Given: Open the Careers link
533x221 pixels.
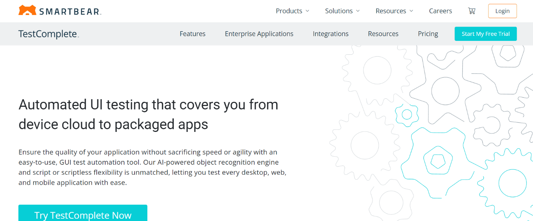Looking at the screenshot, I should pos(441,11).
